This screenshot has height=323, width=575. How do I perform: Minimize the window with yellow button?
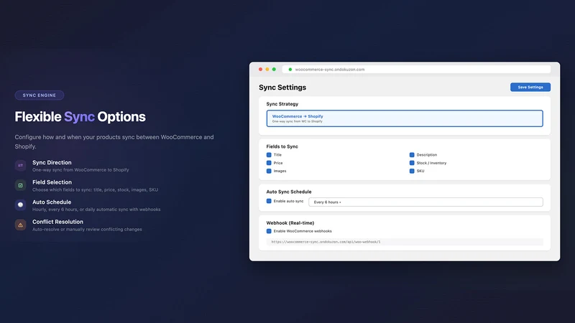(x=267, y=69)
